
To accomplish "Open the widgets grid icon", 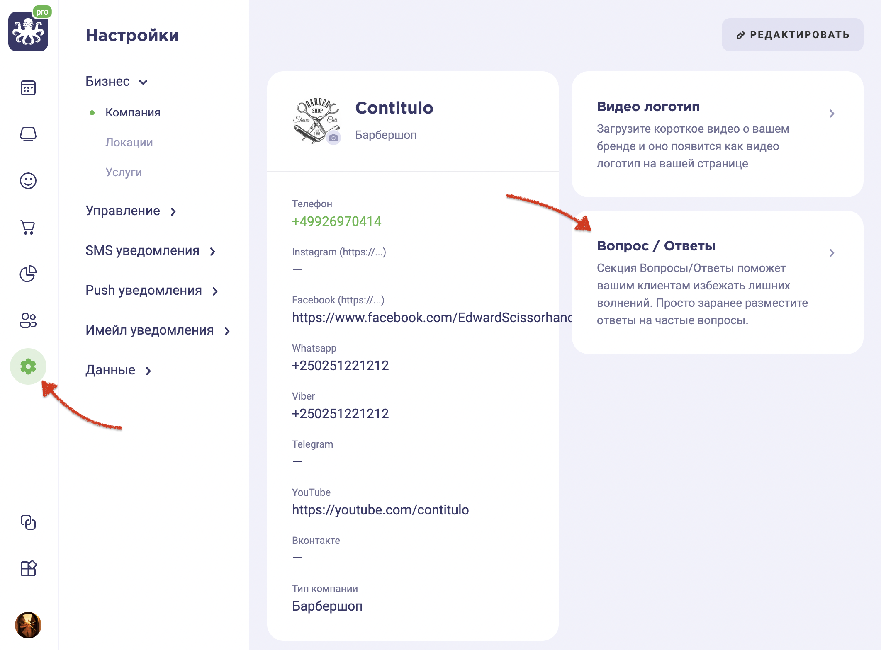I will pyautogui.click(x=28, y=568).
